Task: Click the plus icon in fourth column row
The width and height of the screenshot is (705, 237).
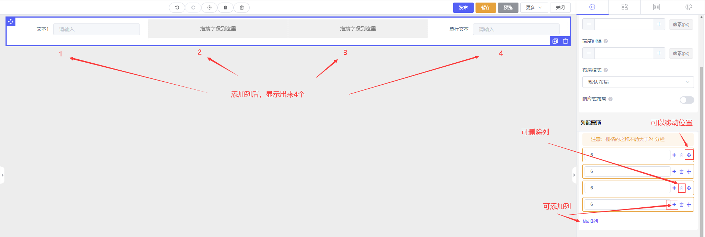Action: [x=674, y=204]
